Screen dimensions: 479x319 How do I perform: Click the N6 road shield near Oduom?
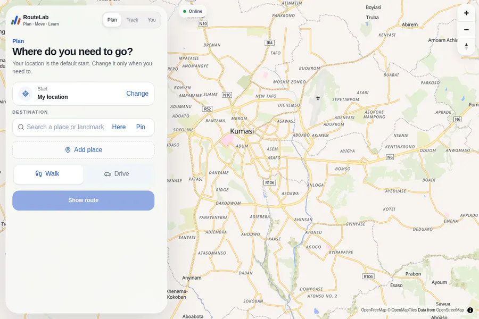tap(390, 157)
